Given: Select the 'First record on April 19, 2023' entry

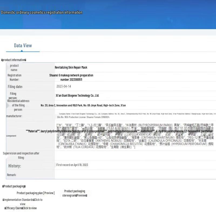Looking at the screenshot, I should coord(72,165).
